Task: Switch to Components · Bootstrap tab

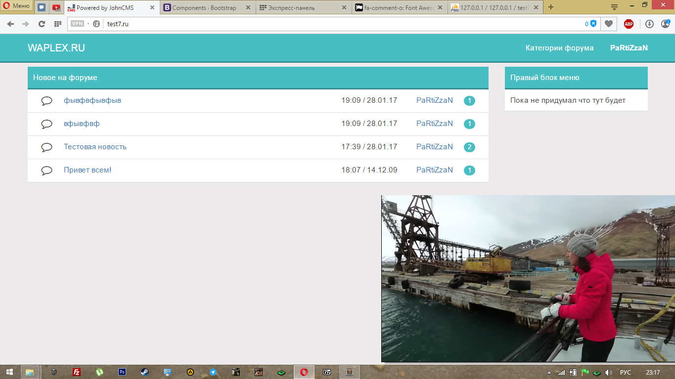Action: point(206,7)
